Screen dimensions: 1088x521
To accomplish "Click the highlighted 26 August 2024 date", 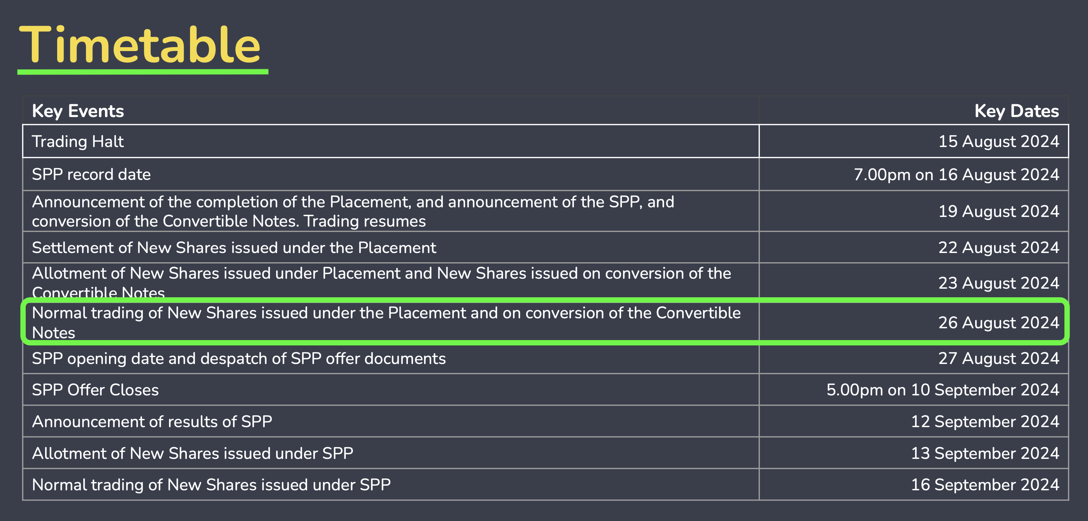I will click(x=998, y=322).
